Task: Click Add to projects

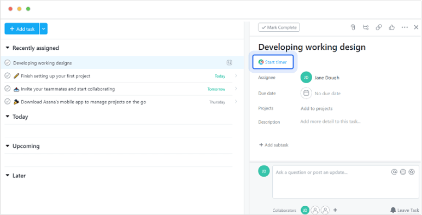Action: click(317, 108)
